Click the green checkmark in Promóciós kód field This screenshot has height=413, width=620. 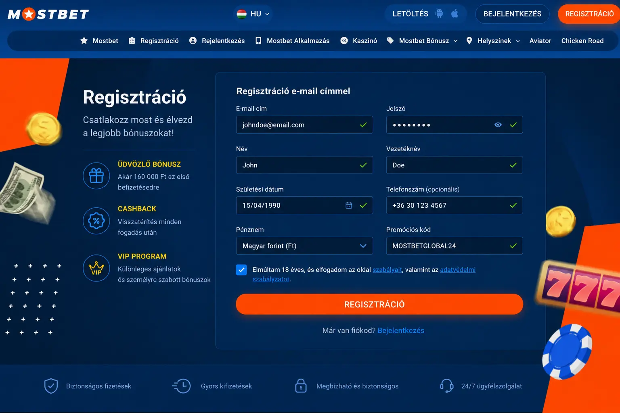pos(513,246)
